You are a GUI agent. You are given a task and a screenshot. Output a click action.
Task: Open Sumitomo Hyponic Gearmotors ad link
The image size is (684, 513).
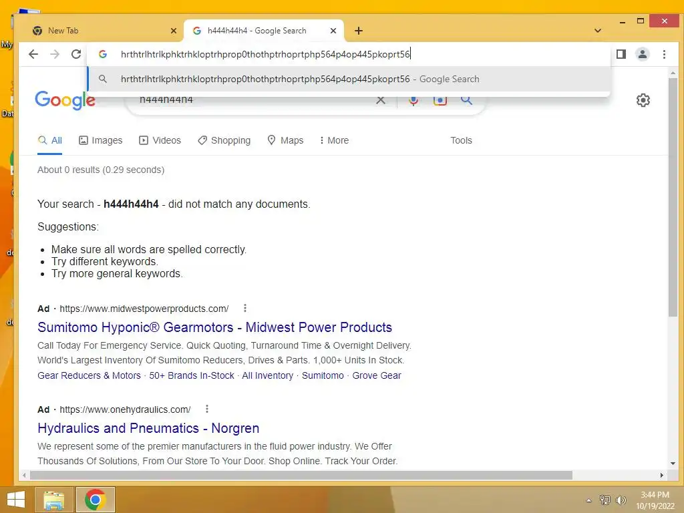214,327
